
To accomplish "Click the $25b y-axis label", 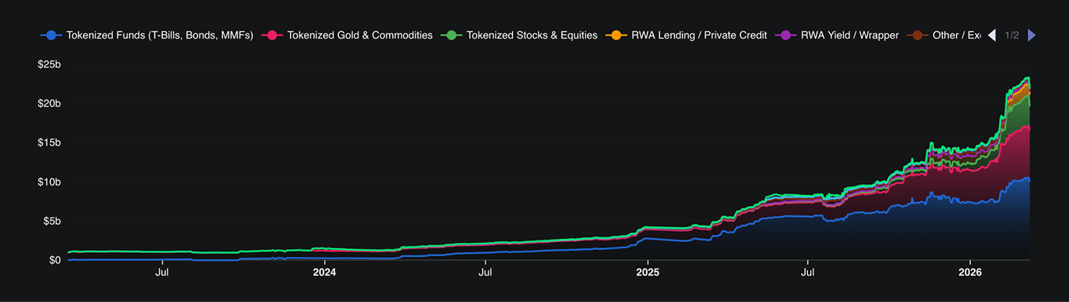I will [49, 65].
